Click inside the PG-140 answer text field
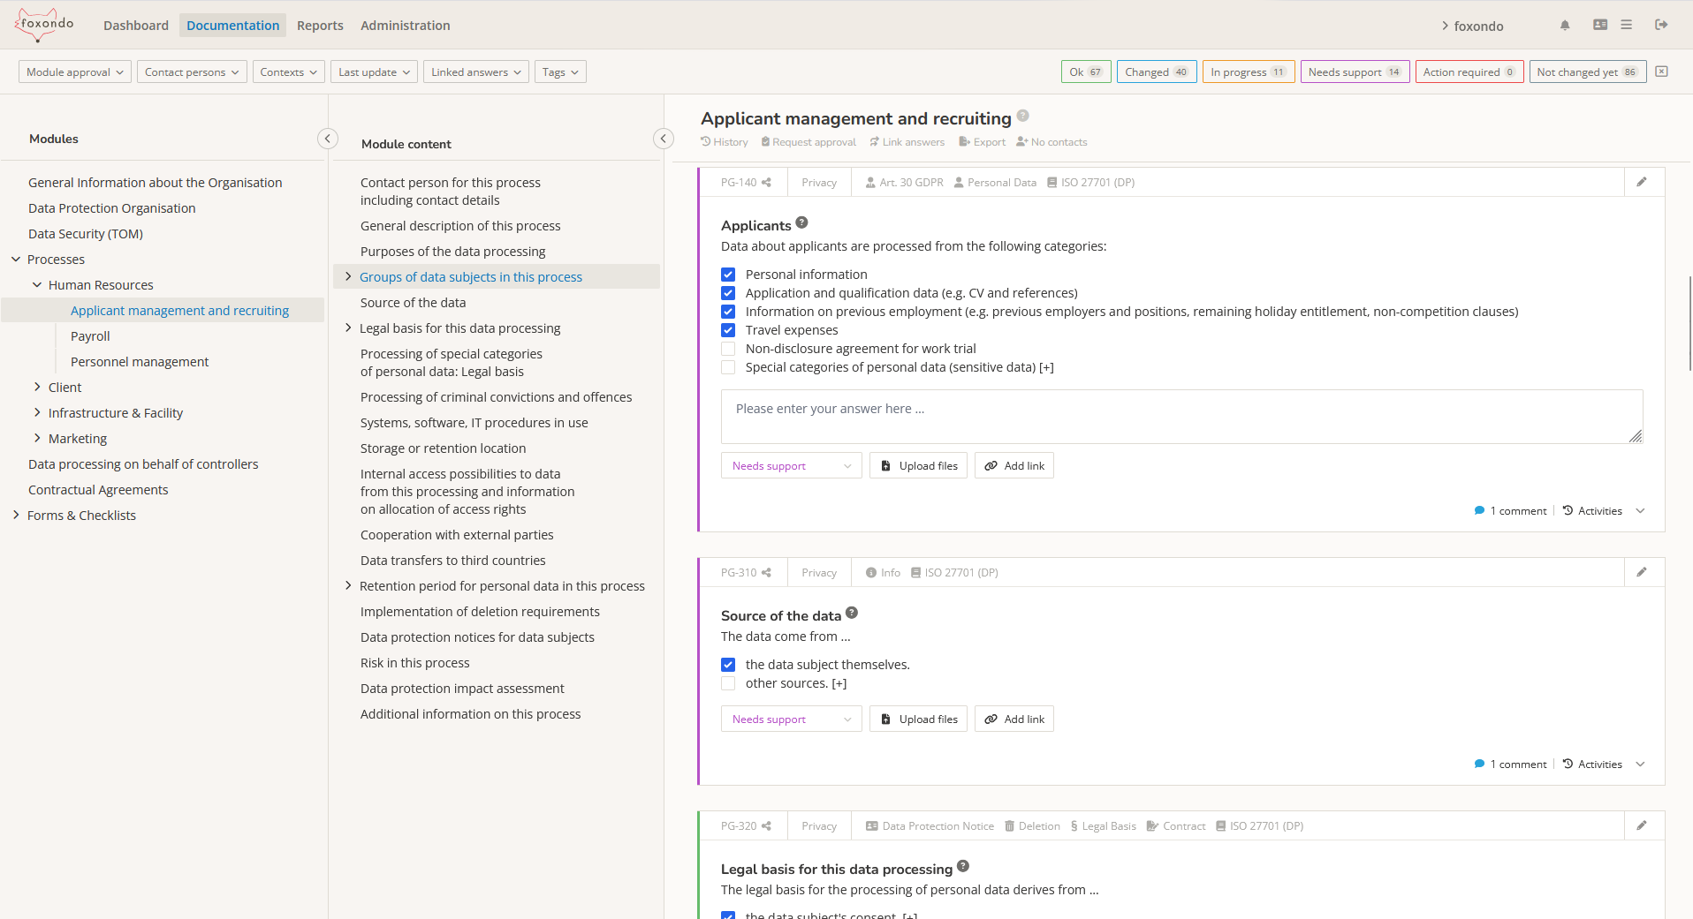 coord(1182,415)
